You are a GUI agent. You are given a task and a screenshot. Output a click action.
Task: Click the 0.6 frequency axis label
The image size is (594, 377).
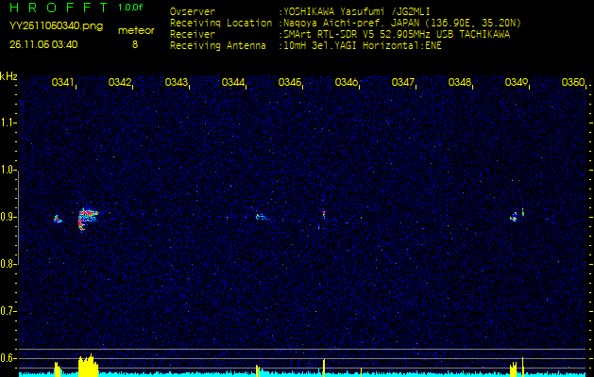coord(8,358)
